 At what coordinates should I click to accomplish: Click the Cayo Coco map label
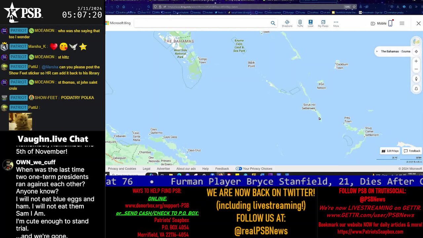tap(170, 137)
